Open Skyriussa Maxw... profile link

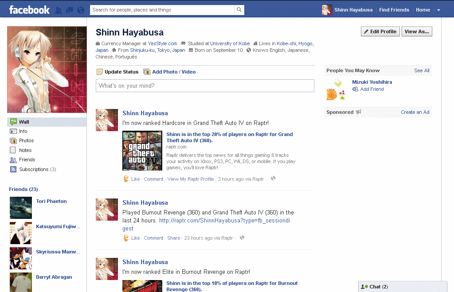point(58,252)
